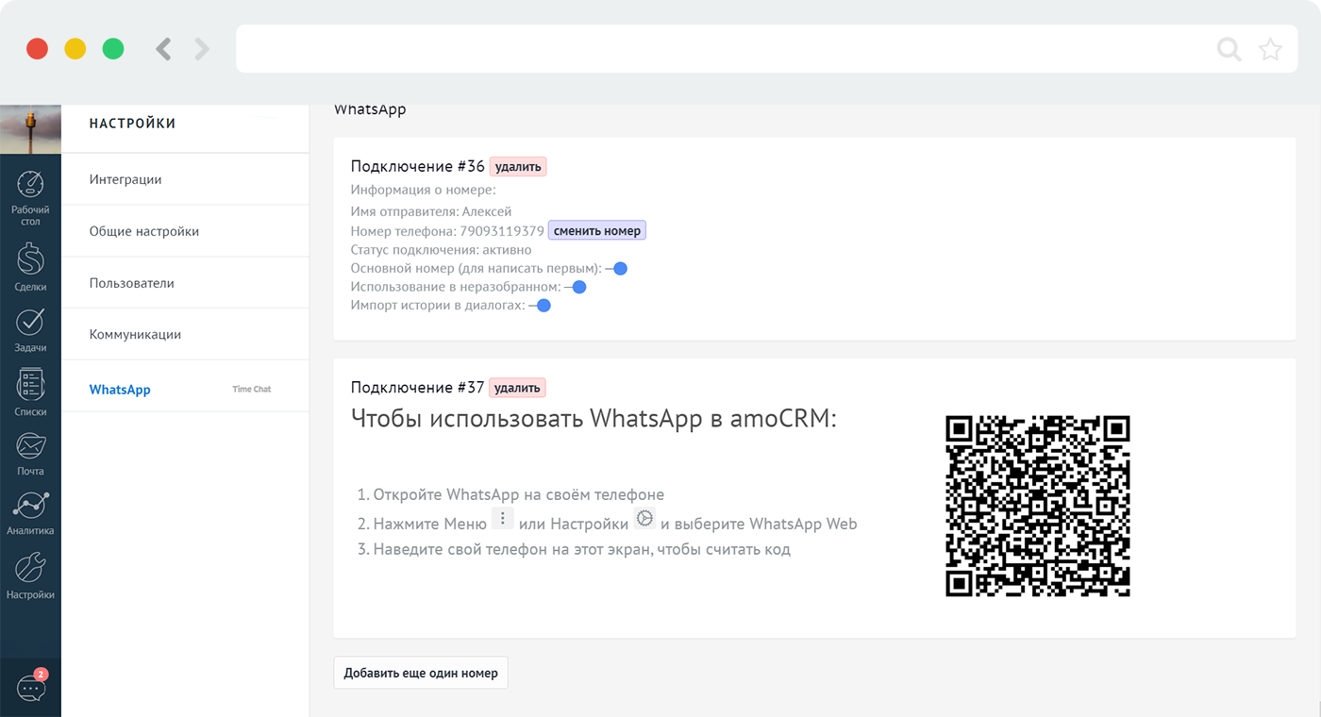The width and height of the screenshot is (1321, 717).
Task: Select WhatsApp Time Chat menu item
Action: click(185, 389)
